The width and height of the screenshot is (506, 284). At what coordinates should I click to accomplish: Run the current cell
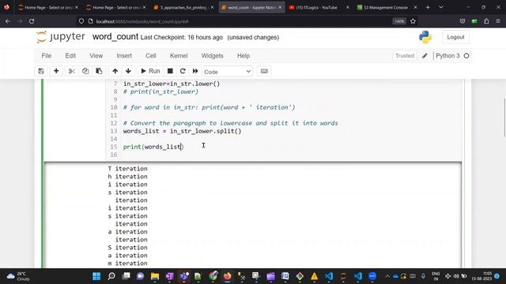click(150, 71)
